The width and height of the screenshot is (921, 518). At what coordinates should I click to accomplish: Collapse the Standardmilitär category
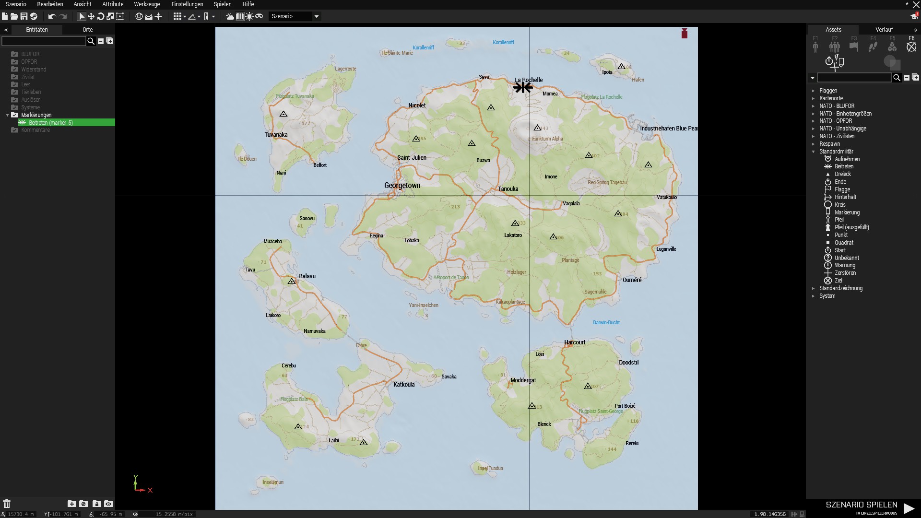(x=814, y=152)
